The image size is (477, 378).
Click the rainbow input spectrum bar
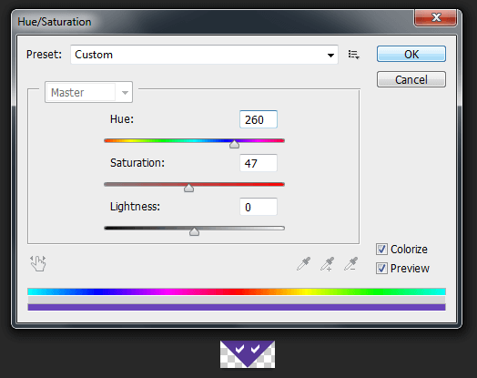click(x=237, y=291)
